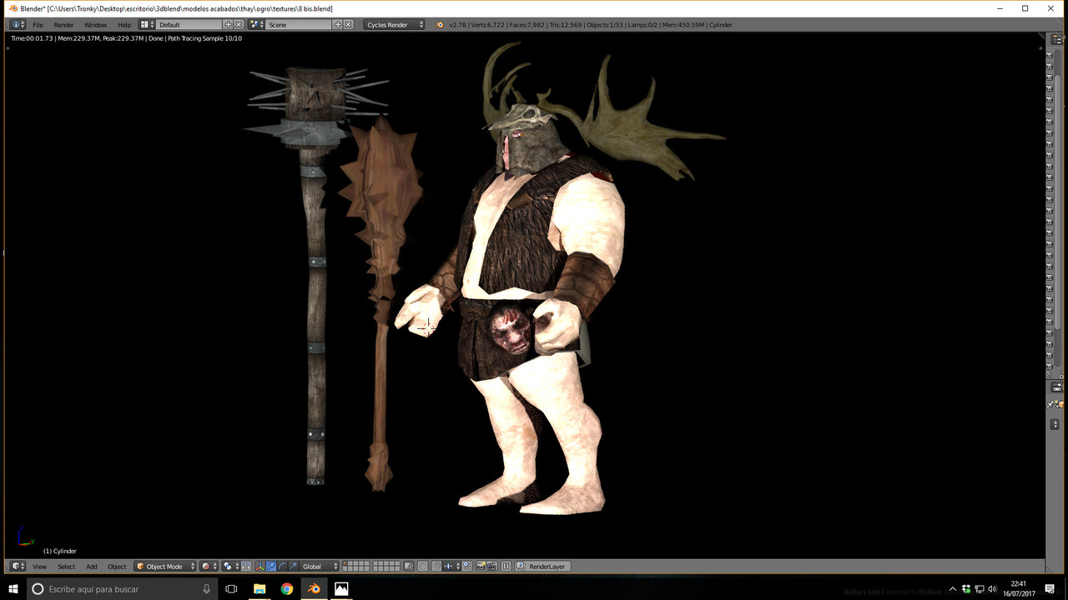1068x600 pixels.
Task: Click the pivot point selector icon
Action: [229, 567]
